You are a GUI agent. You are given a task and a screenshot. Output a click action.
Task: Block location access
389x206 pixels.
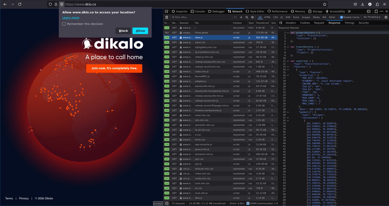tap(123, 31)
